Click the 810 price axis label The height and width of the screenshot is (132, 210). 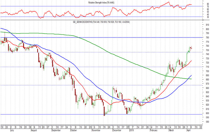click(207, 25)
